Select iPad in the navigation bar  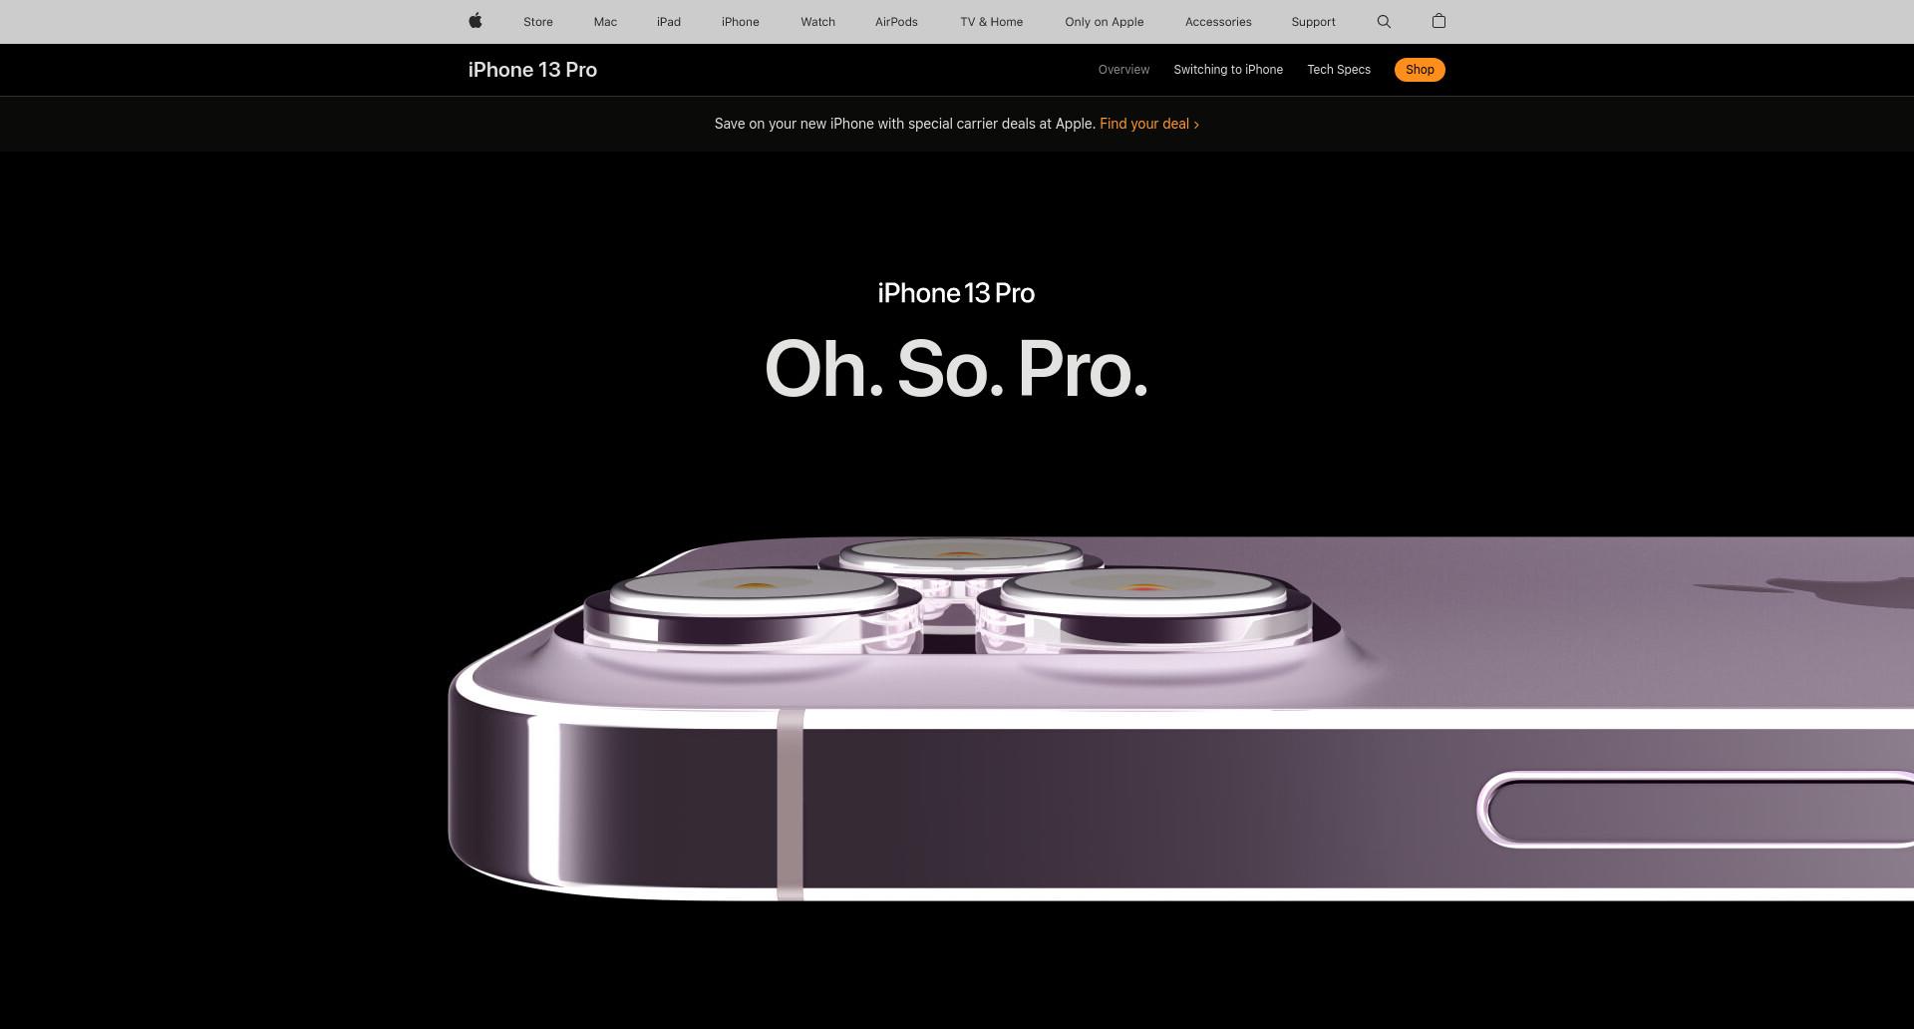pos(669,22)
